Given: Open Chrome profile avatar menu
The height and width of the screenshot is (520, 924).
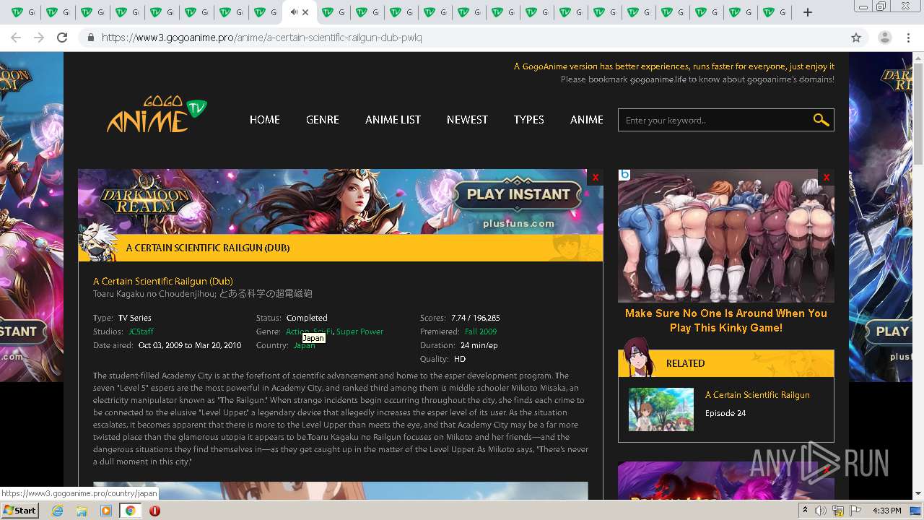Looking at the screenshot, I should point(884,38).
